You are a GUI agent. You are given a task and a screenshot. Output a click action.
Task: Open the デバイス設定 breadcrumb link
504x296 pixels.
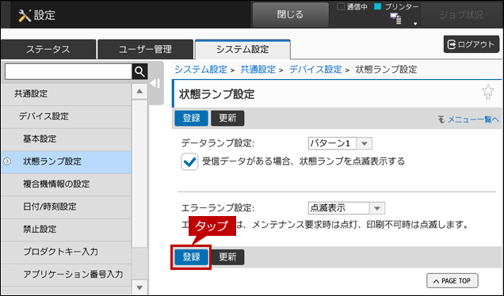pyautogui.click(x=315, y=70)
